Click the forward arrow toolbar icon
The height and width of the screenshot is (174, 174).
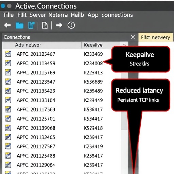click(x=59, y=25)
